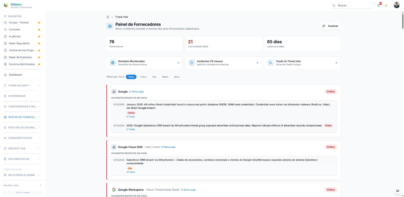Open Fonte link for Google Cloud SDK incident

[131, 172]
